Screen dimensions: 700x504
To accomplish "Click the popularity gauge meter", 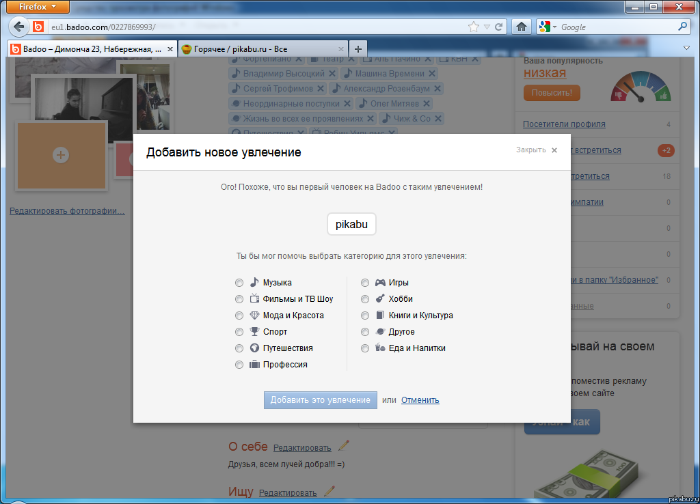I will coord(641,87).
